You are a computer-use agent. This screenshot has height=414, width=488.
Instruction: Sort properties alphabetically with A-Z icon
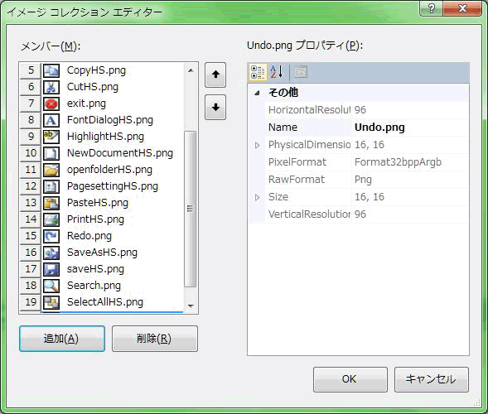tap(277, 72)
